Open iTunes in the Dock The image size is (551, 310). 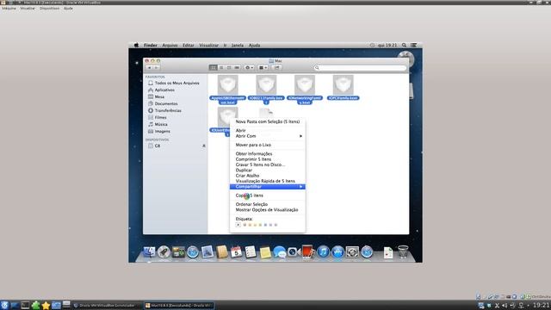pyautogui.click(x=323, y=252)
